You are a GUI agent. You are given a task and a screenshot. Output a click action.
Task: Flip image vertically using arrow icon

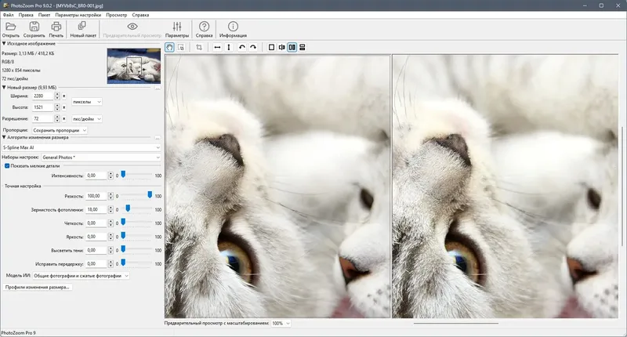point(229,47)
